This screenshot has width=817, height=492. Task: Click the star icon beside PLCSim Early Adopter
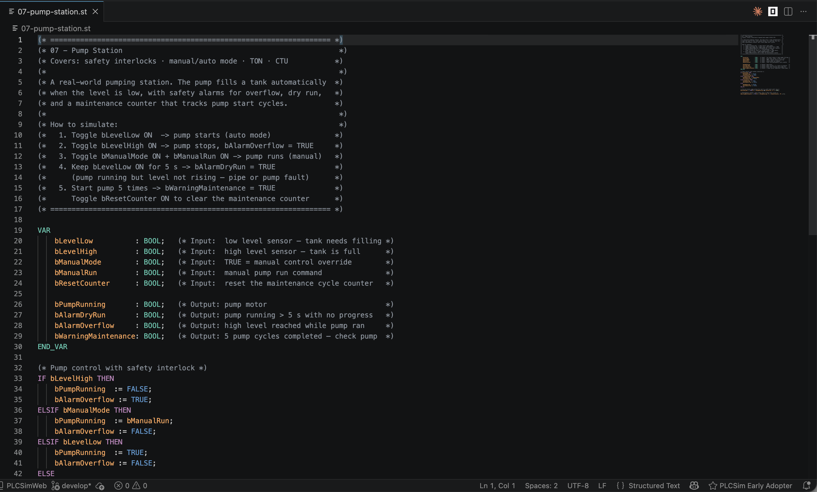tap(713, 486)
